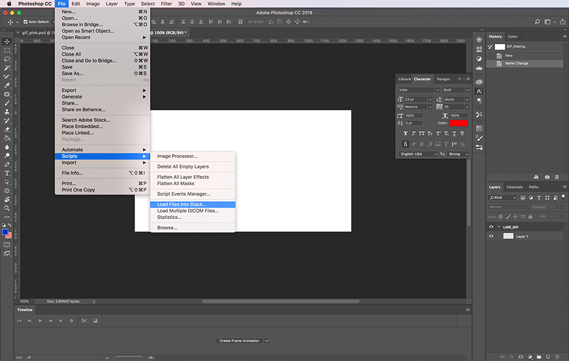Delete current state in History panel
569x361 pixels.
pyautogui.click(x=557, y=177)
